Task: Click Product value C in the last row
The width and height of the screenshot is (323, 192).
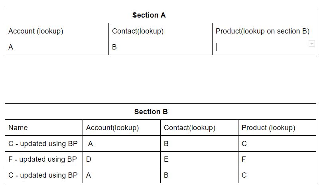Action: (x=244, y=175)
